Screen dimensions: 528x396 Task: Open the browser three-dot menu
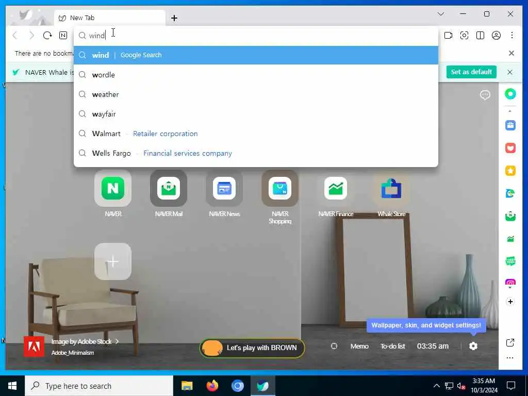pyautogui.click(x=512, y=36)
